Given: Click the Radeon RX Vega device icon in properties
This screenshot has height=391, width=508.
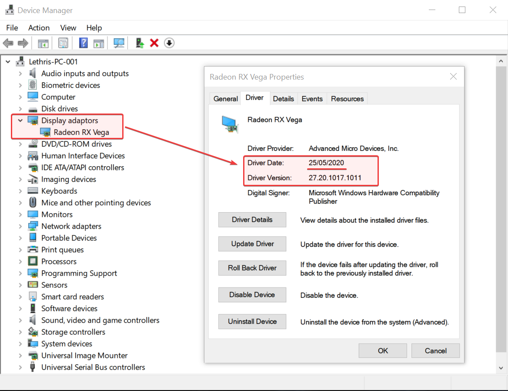Looking at the screenshot, I should tap(230, 125).
